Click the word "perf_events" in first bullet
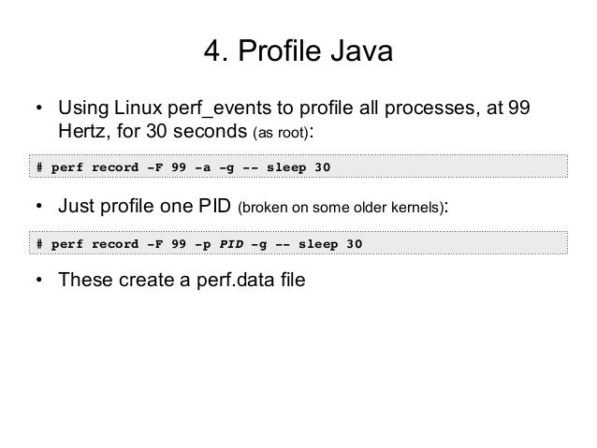The image size is (597, 448). [208, 105]
